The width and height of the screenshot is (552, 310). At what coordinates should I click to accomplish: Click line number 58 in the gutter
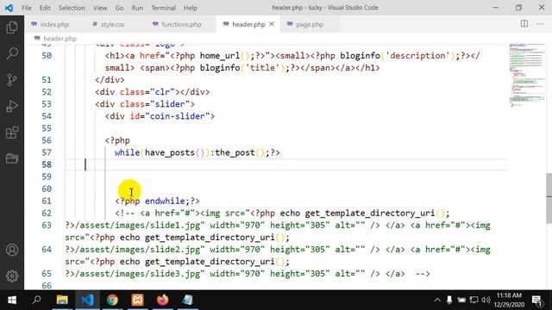coord(47,164)
